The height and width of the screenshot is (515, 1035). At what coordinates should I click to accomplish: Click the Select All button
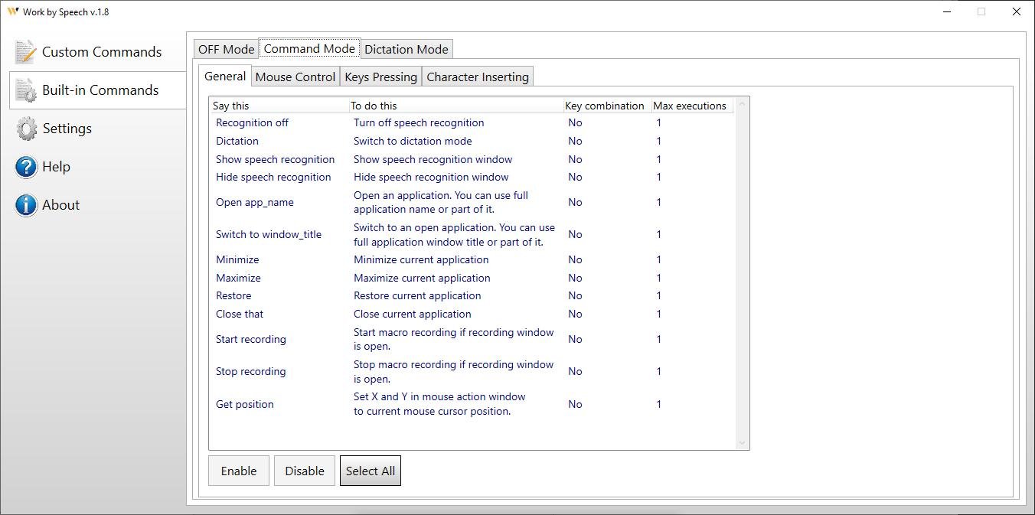click(370, 471)
